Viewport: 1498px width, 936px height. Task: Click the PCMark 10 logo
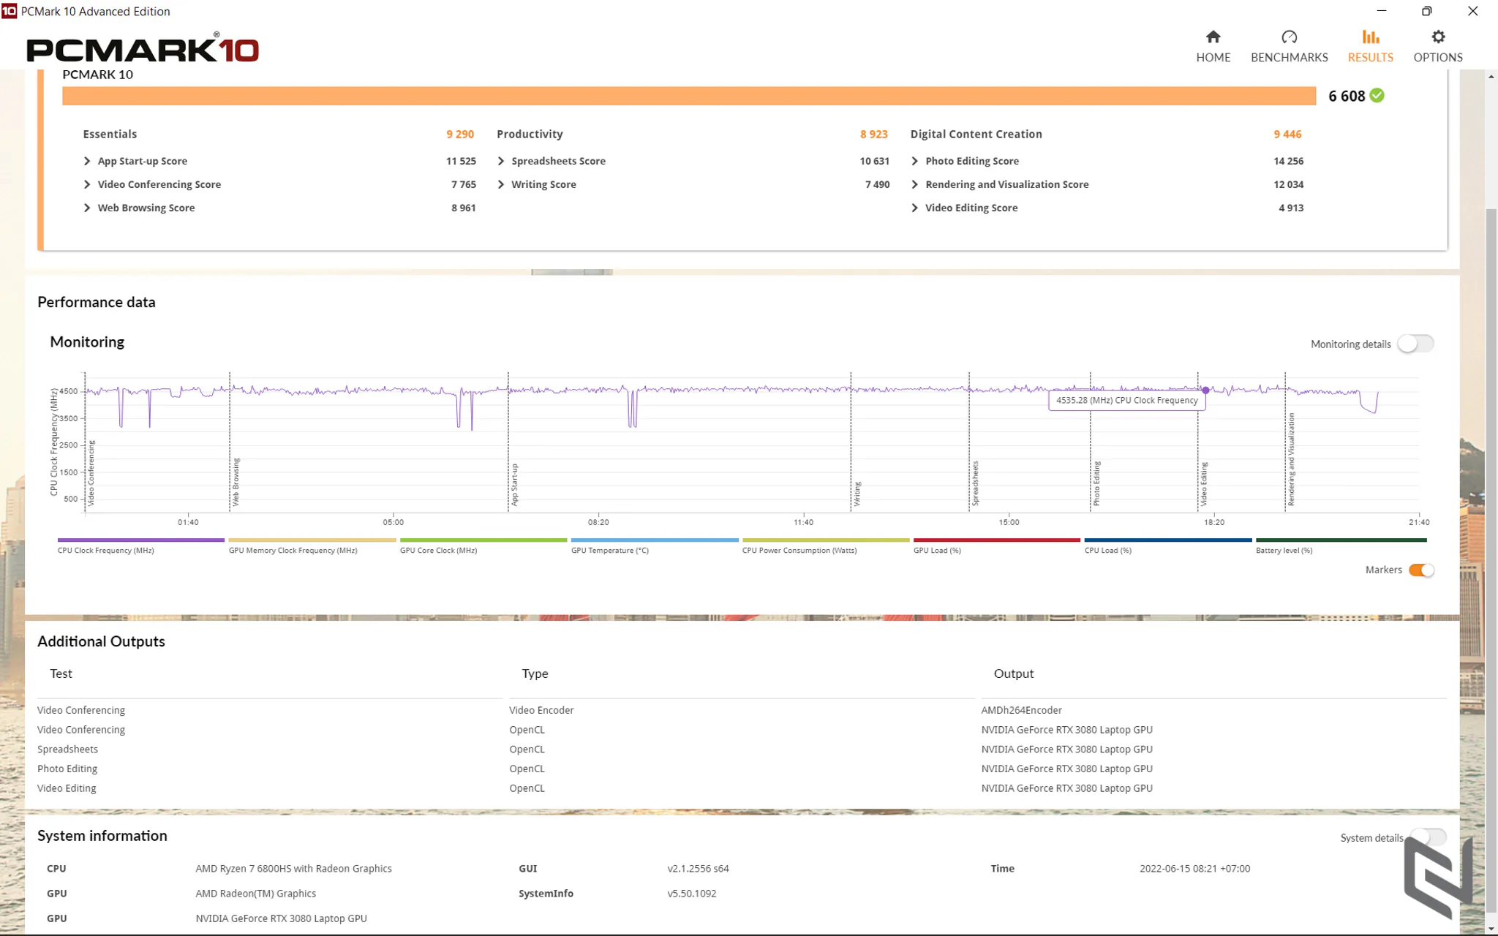click(x=143, y=48)
